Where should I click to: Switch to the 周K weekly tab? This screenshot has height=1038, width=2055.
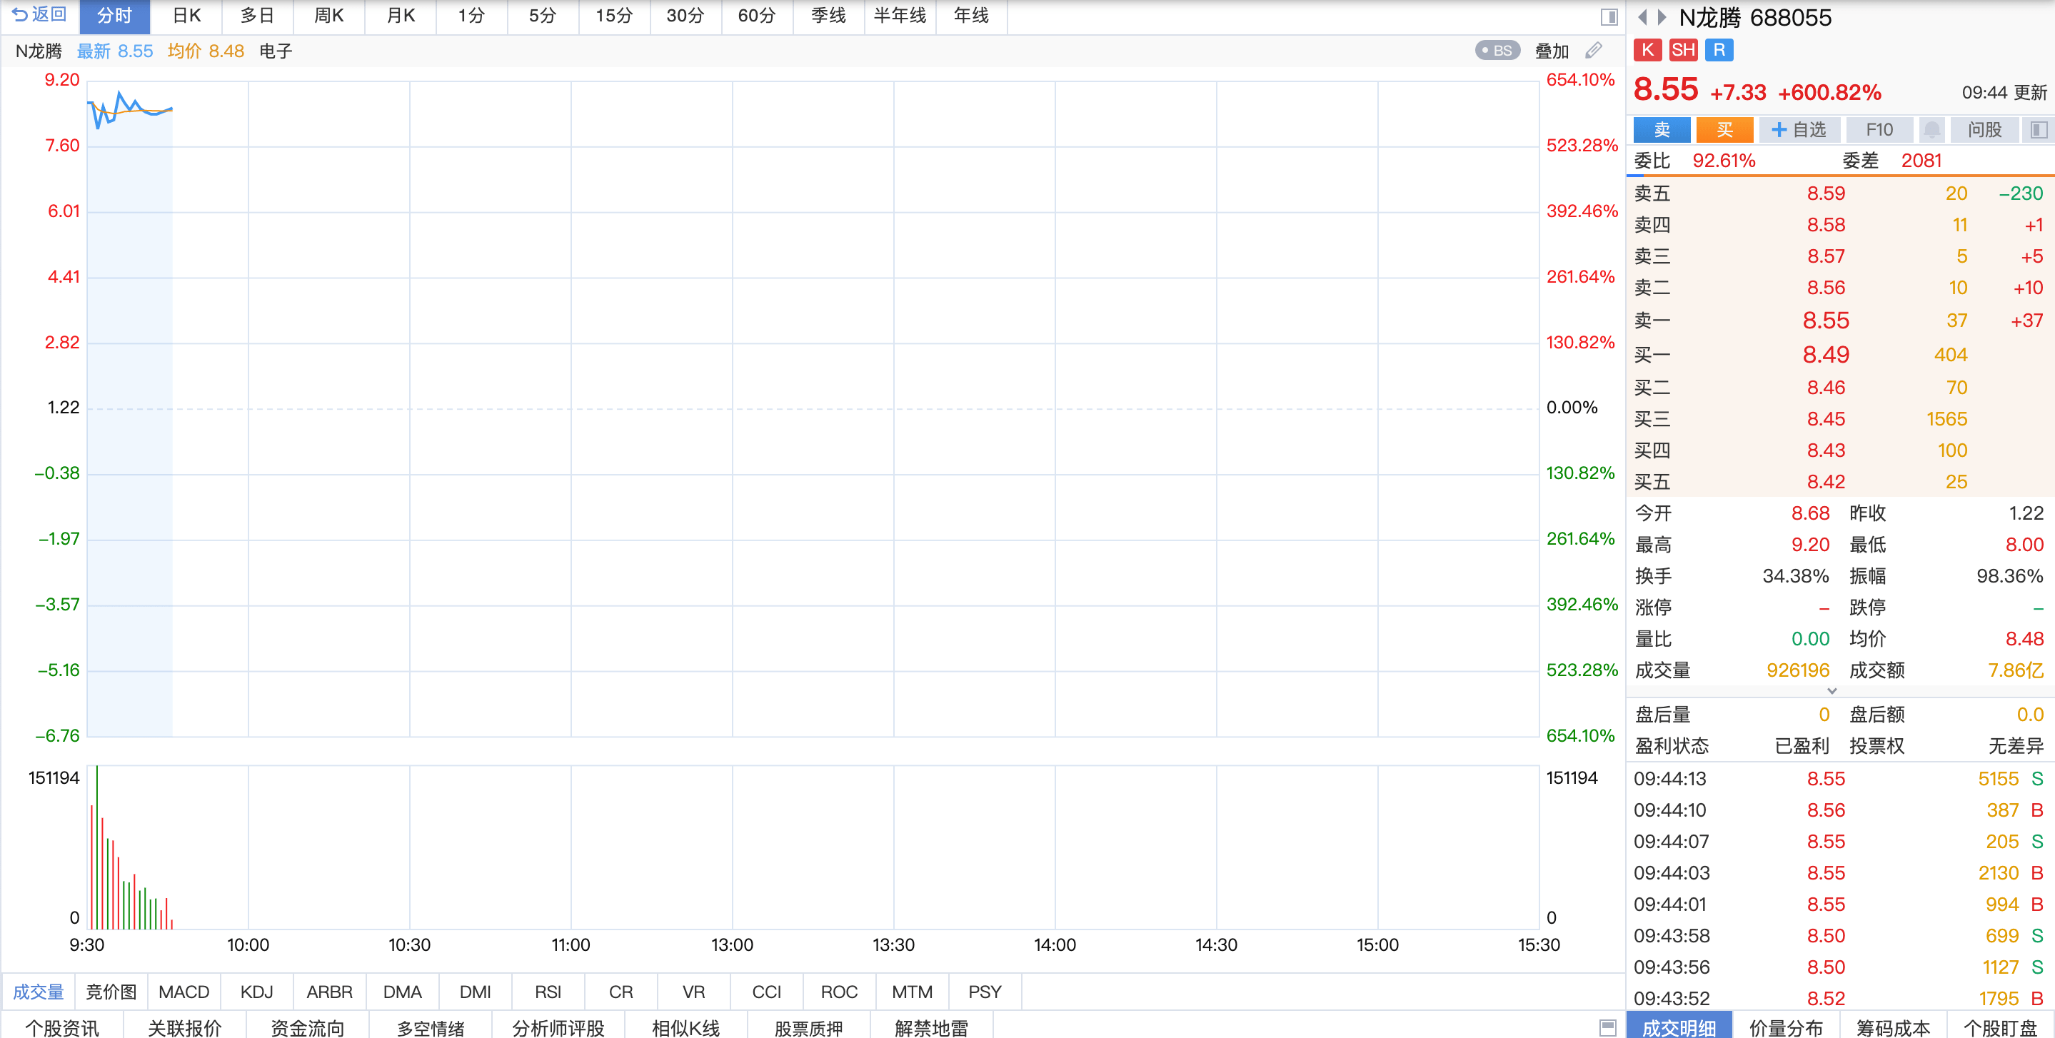[x=328, y=16]
